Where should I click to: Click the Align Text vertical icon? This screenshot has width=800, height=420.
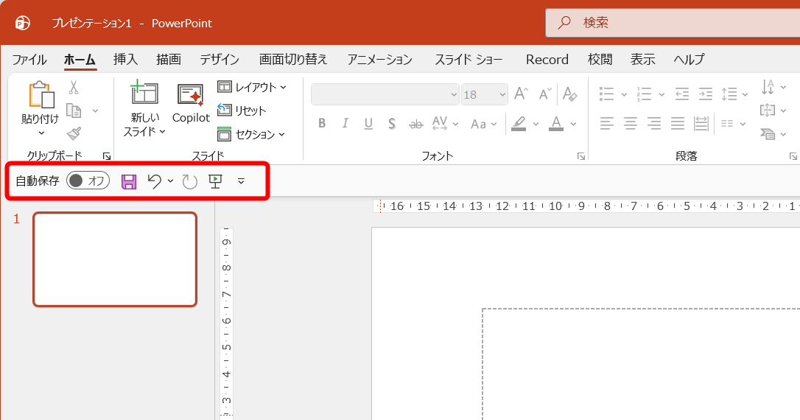click(768, 111)
